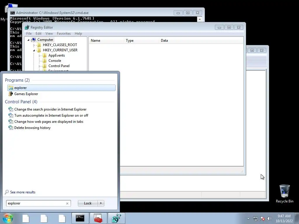Select the Computer tree item
Image resolution: width=299 pixels, height=224 pixels.
[x=45, y=40]
